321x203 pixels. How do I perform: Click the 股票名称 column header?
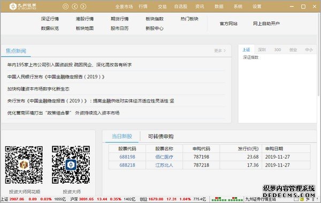click(164, 149)
